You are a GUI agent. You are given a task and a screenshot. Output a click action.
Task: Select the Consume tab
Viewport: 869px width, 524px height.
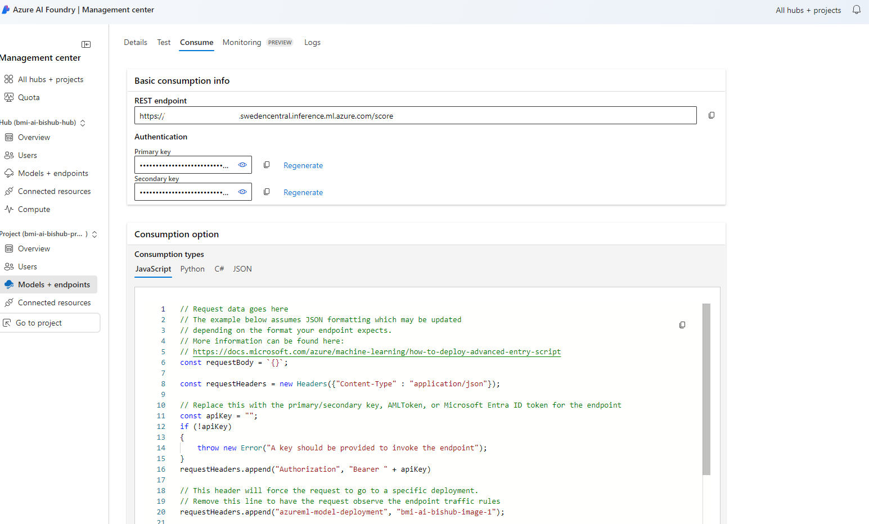point(196,42)
